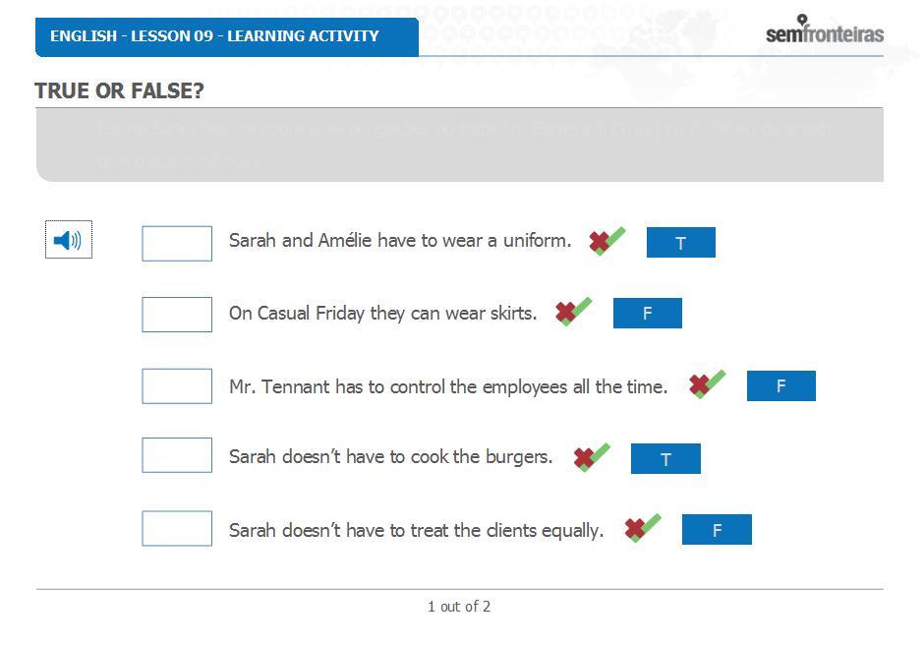
Task: Click the answer box for cook the burgers
Action: point(177,455)
